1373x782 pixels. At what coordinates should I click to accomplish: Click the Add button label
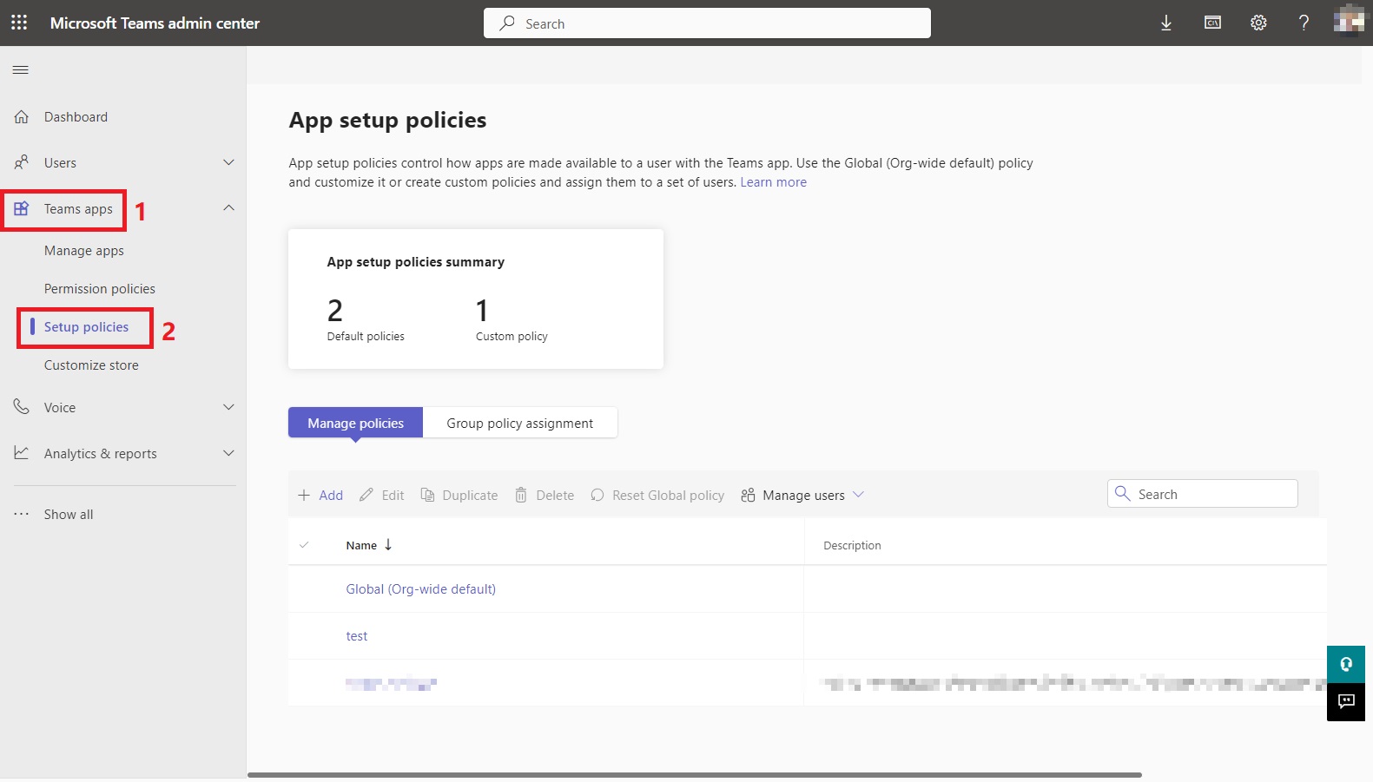[x=331, y=495]
